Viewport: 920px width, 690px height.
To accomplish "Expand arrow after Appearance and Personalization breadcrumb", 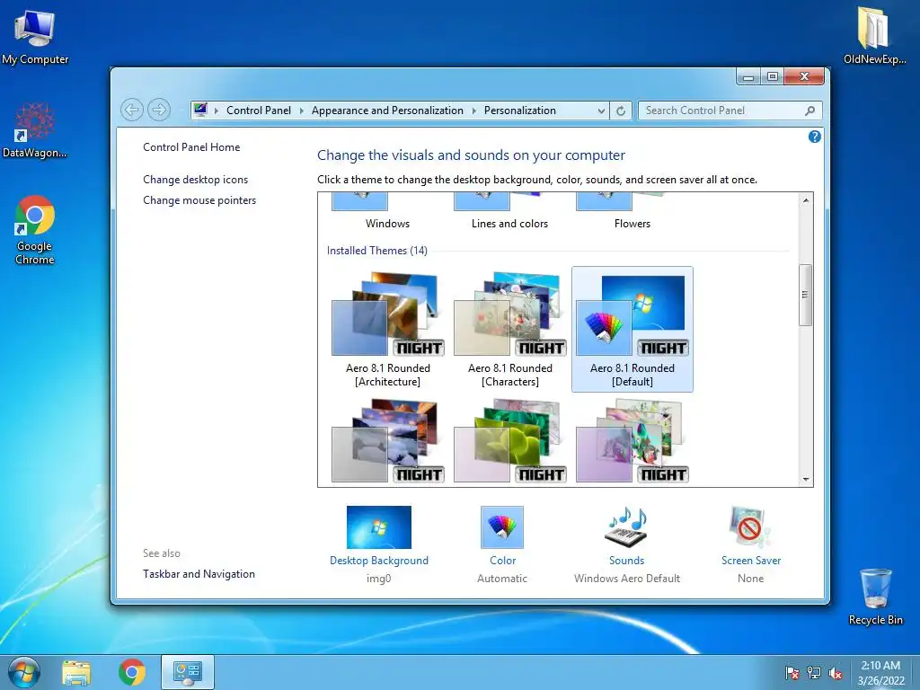I will pyautogui.click(x=474, y=111).
